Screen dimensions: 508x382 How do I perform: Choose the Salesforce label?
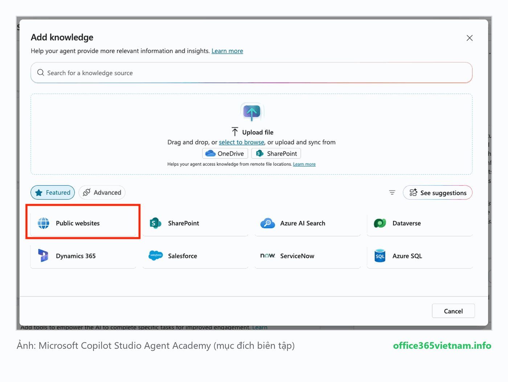pyautogui.click(x=183, y=256)
